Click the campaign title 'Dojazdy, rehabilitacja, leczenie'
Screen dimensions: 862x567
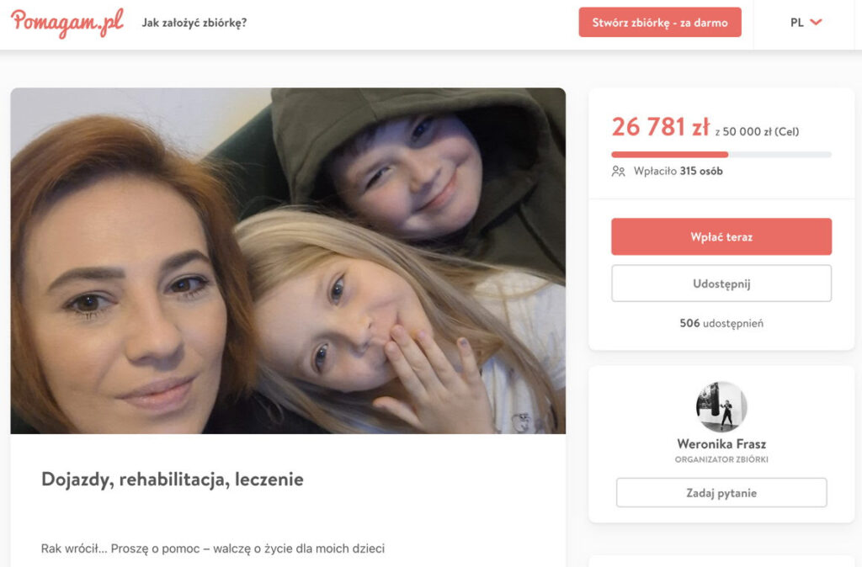[x=173, y=480]
